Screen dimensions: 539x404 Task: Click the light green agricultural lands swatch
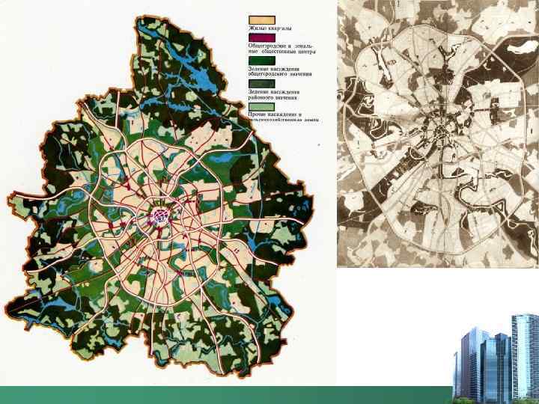[x=262, y=107]
